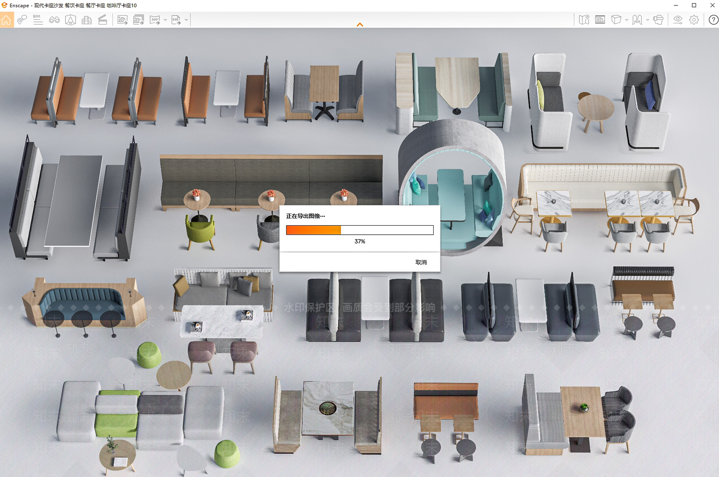Click the 正在导出图像 dialog label
Viewport: 719px width, 477px height.
[x=306, y=216]
